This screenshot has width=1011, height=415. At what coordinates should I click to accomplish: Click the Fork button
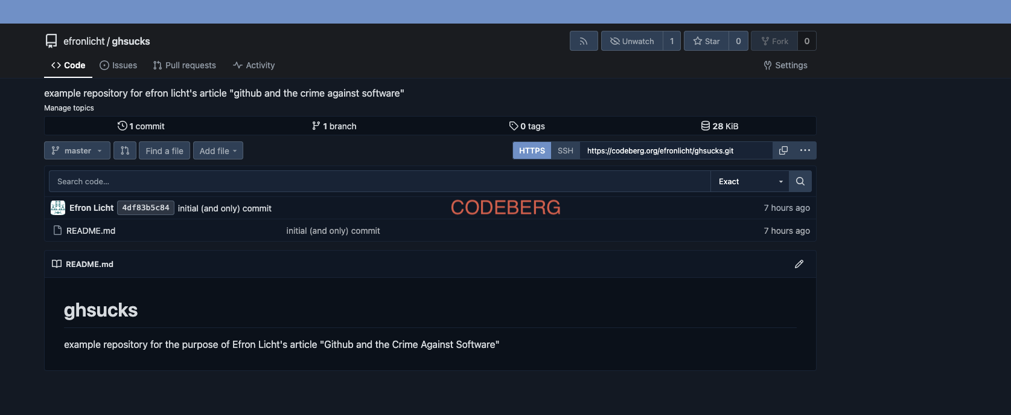(x=774, y=41)
